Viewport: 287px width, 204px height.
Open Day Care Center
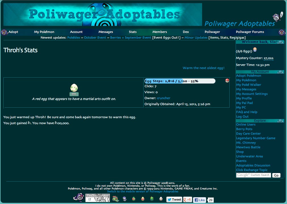pos(248,134)
